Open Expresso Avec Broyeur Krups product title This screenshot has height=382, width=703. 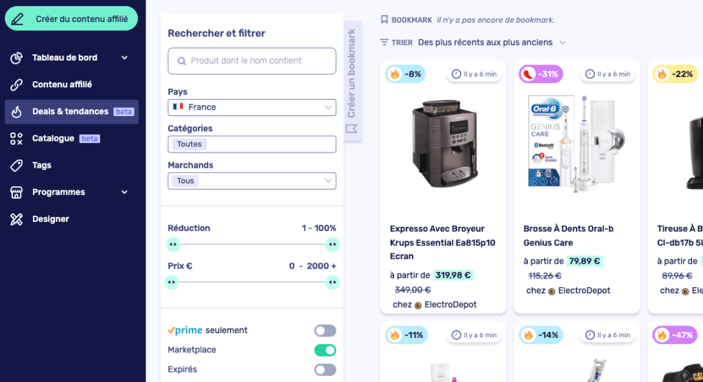[x=443, y=243]
